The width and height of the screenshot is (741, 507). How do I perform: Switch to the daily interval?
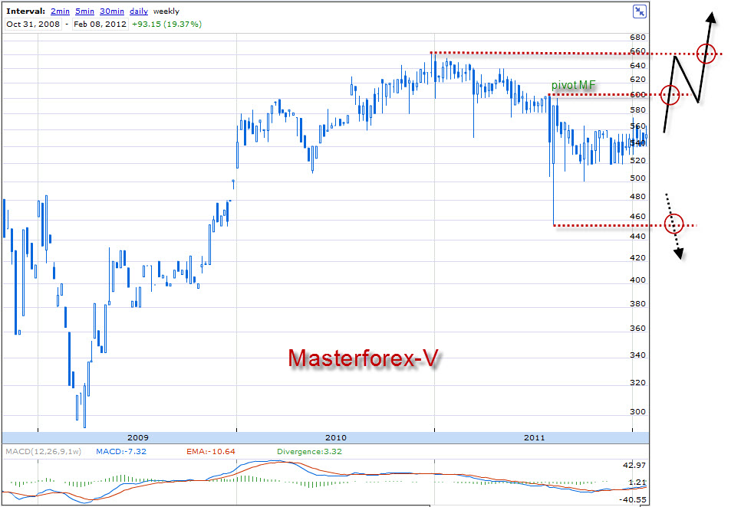pos(139,11)
